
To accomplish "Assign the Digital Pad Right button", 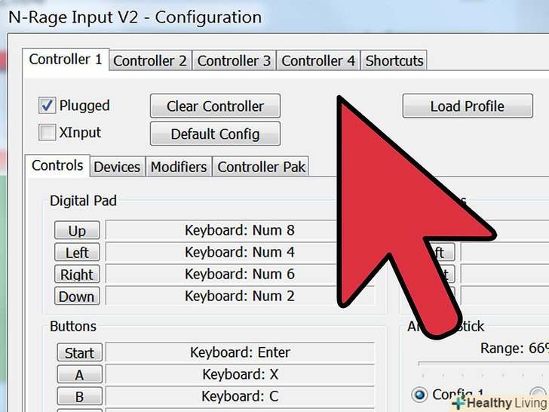I will click(77, 275).
